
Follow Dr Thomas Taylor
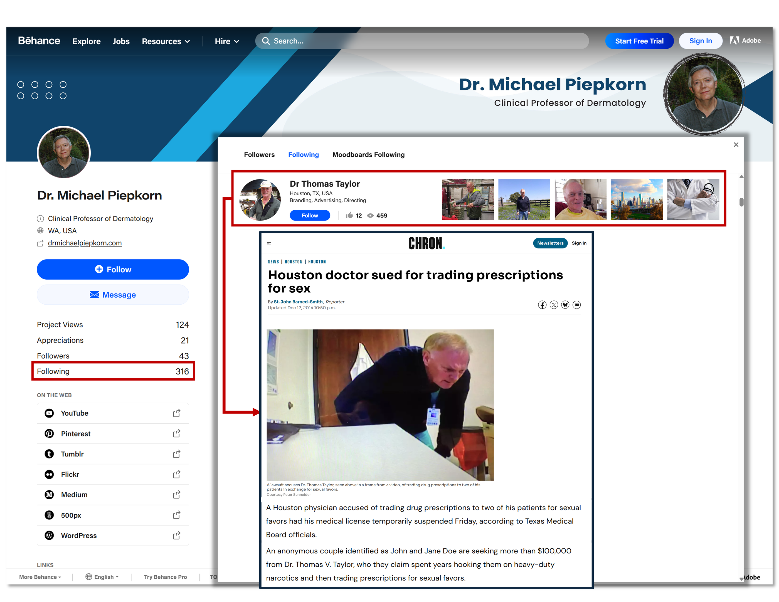pyautogui.click(x=310, y=215)
